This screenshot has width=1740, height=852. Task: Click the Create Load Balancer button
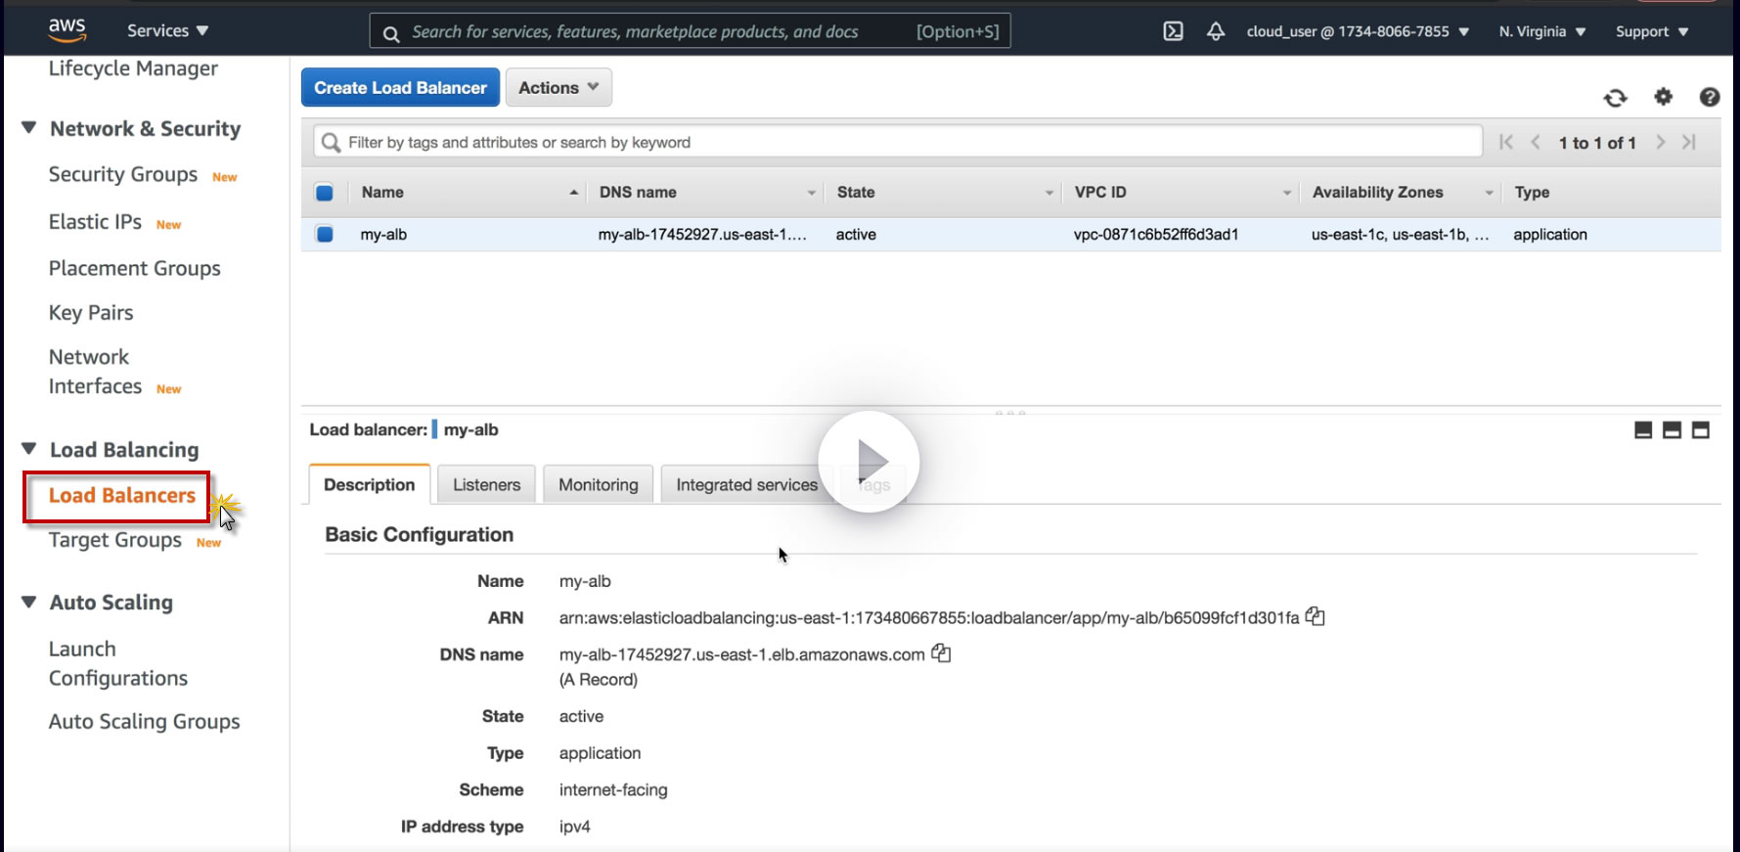point(400,87)
